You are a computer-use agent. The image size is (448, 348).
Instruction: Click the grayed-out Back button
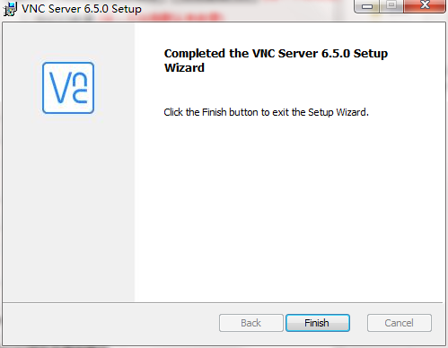point(251,323)
